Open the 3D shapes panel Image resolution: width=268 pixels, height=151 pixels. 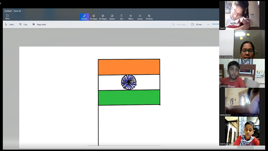pos(103,17)
